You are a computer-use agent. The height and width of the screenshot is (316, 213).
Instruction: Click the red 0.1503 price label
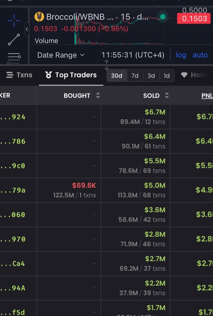194,19
